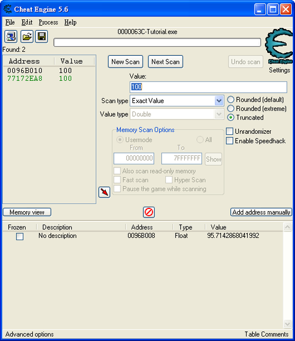Click the Memory view button

27,212
